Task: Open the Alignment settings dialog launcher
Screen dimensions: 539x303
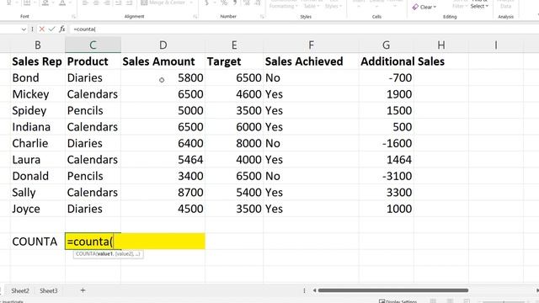Action: (195, 17)
